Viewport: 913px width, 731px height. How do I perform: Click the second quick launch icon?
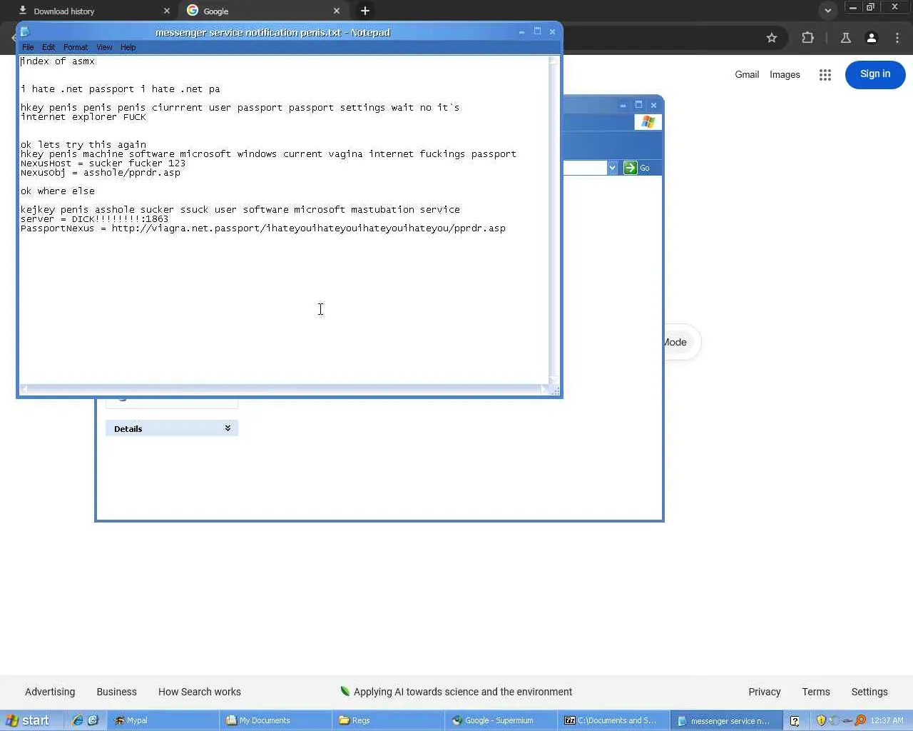point(93,720)
